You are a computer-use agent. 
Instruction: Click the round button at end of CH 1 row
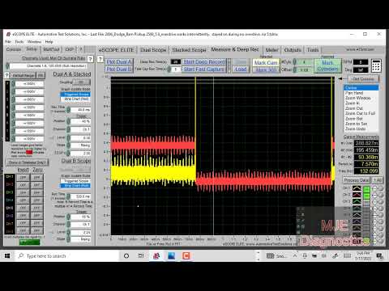[x=381, y=188]
